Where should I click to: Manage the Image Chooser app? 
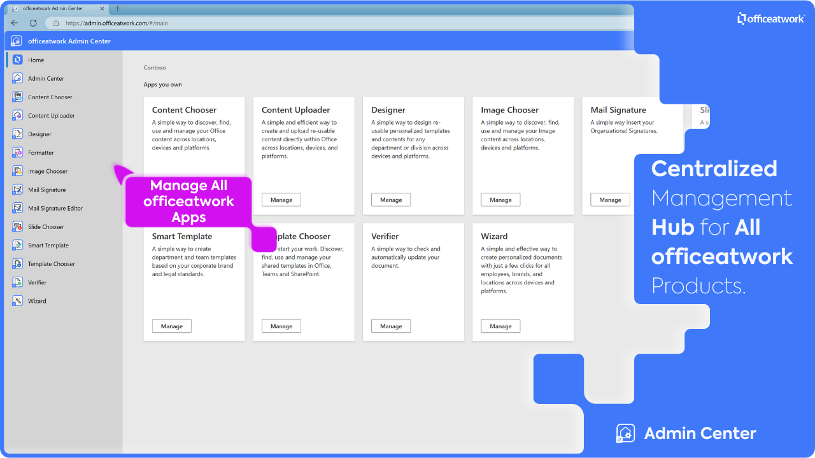[500, 200]
